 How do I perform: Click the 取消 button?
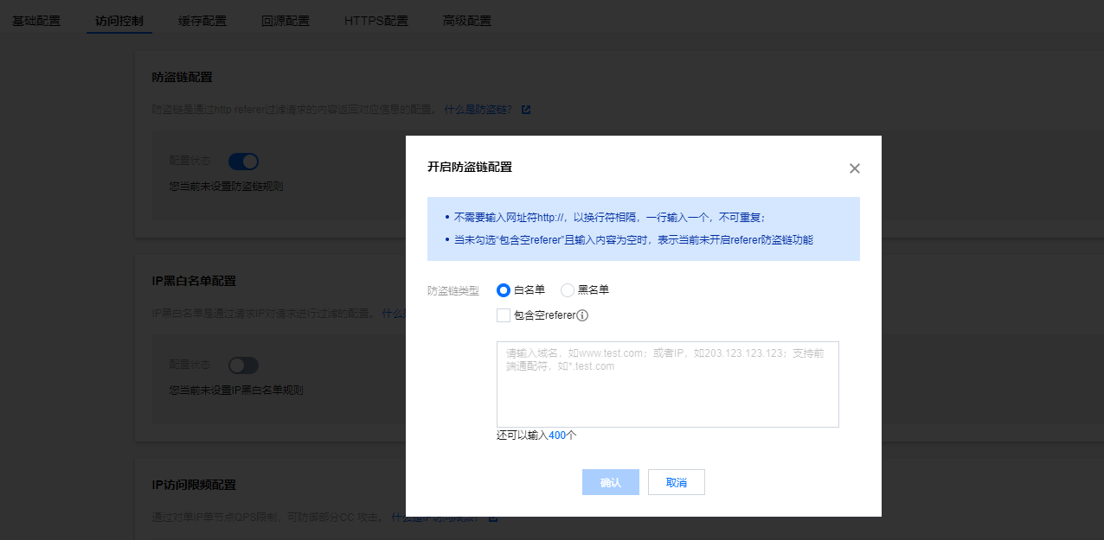pos(677,482)
